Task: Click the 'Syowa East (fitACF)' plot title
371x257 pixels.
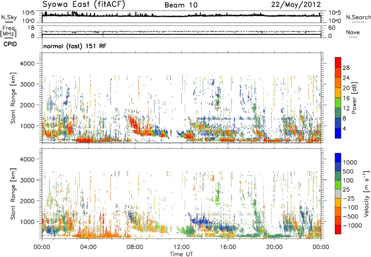Action: 84,5
